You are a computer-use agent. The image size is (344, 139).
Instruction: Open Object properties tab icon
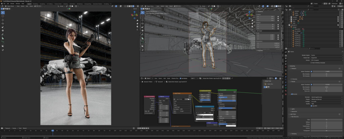[286, 74]
